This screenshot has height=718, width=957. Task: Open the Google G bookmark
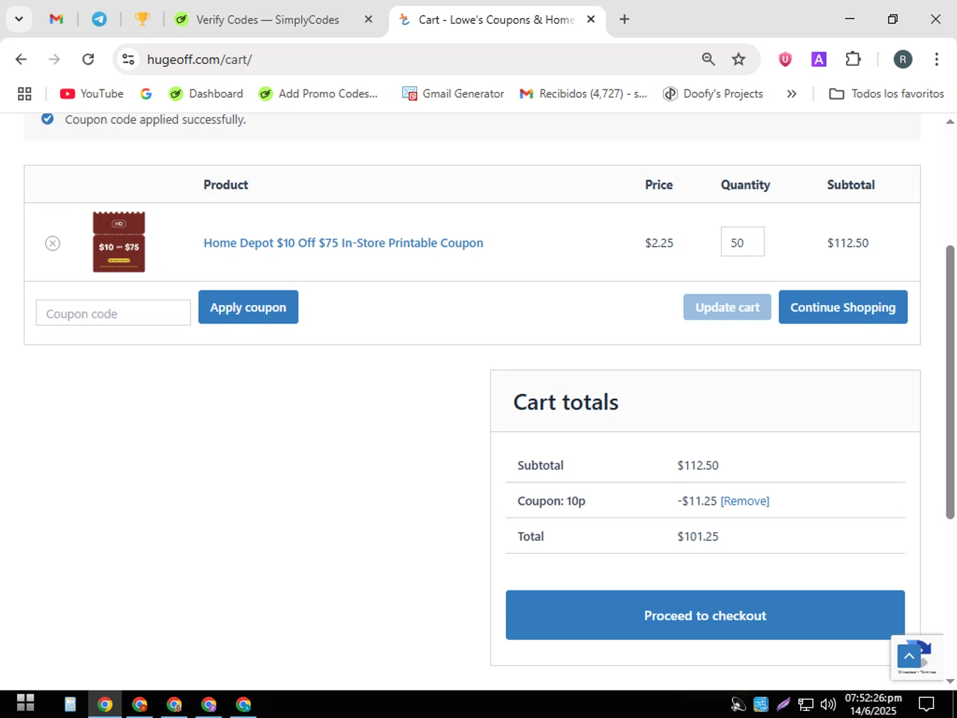146,94
